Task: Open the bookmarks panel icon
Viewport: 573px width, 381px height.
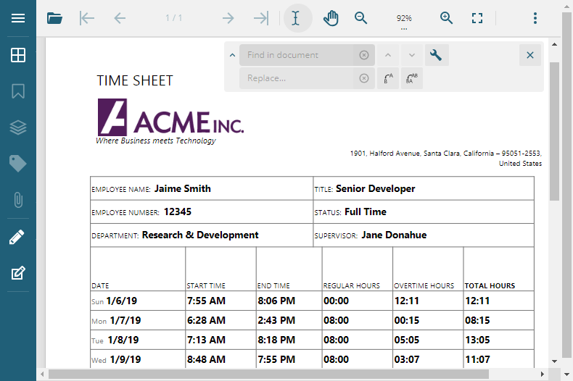Action: (18, 91)
